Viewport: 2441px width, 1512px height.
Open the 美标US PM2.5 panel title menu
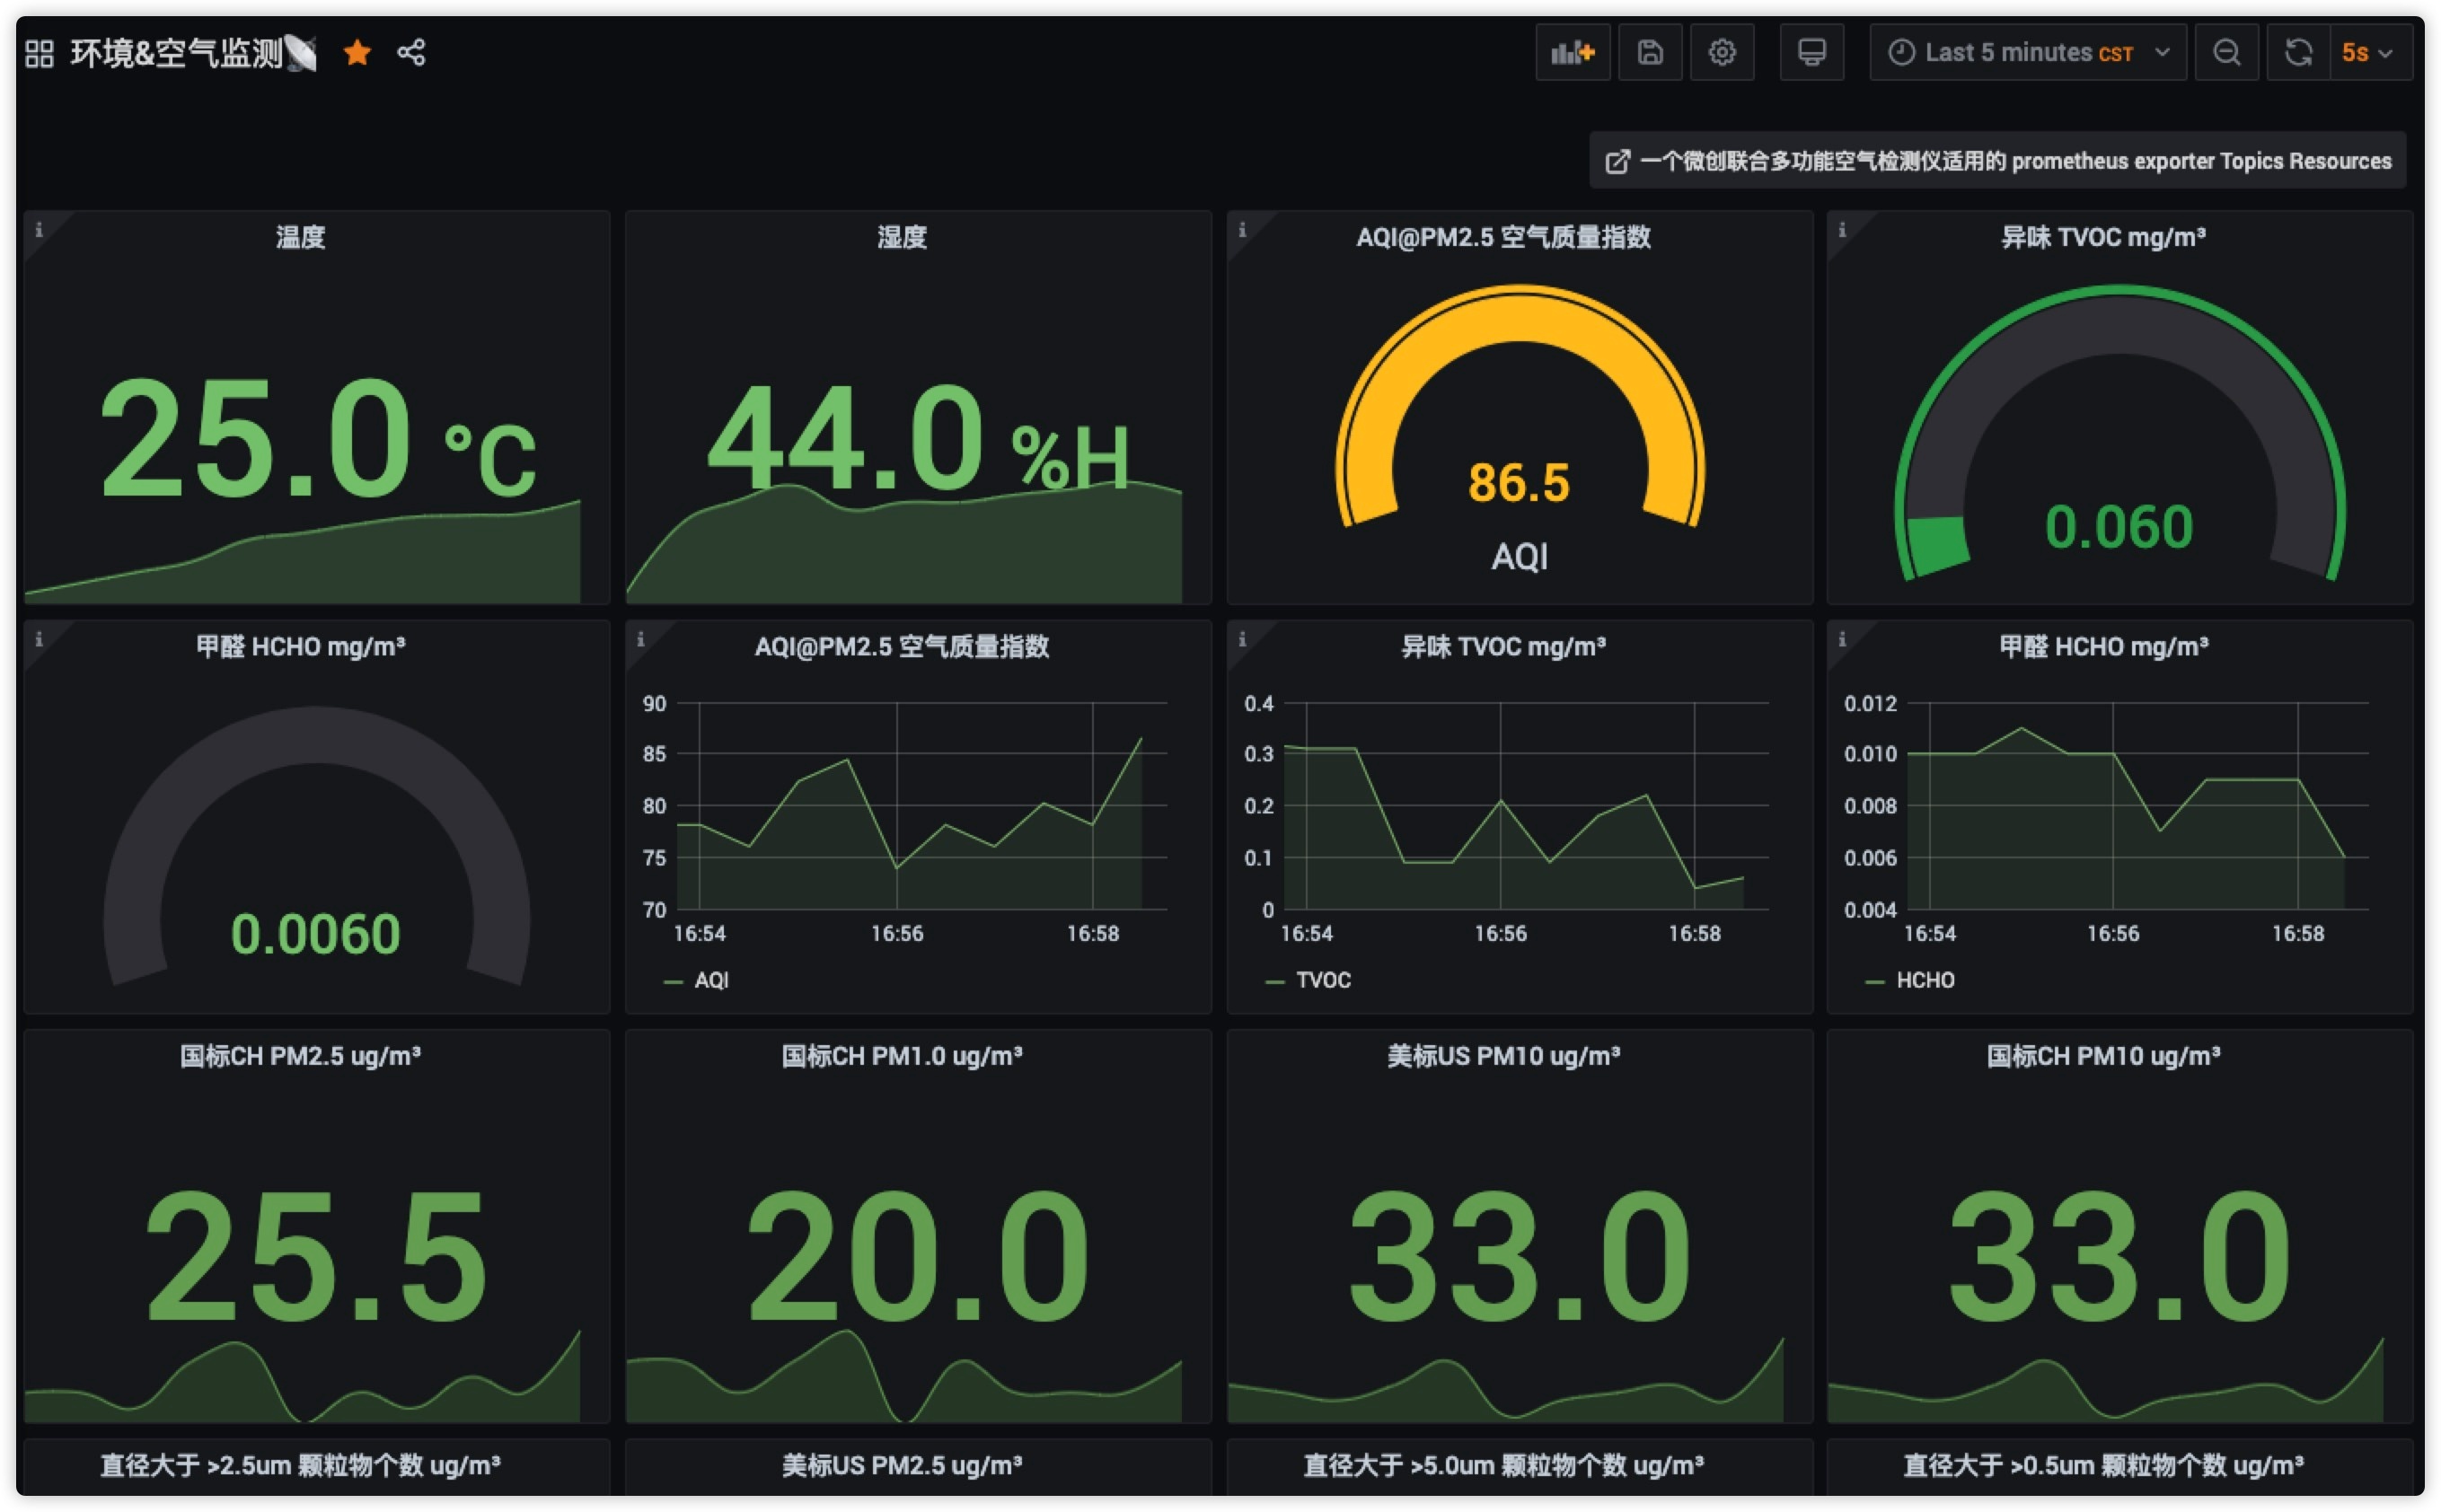coord(902,1466)
